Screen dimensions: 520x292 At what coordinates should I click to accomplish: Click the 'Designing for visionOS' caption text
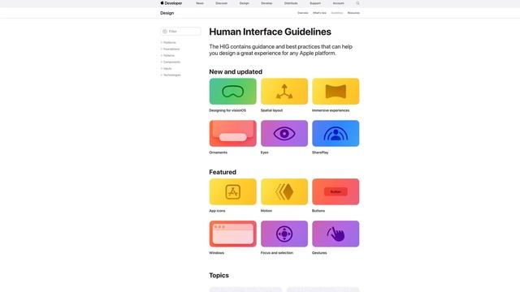click(x=227, y=110)
